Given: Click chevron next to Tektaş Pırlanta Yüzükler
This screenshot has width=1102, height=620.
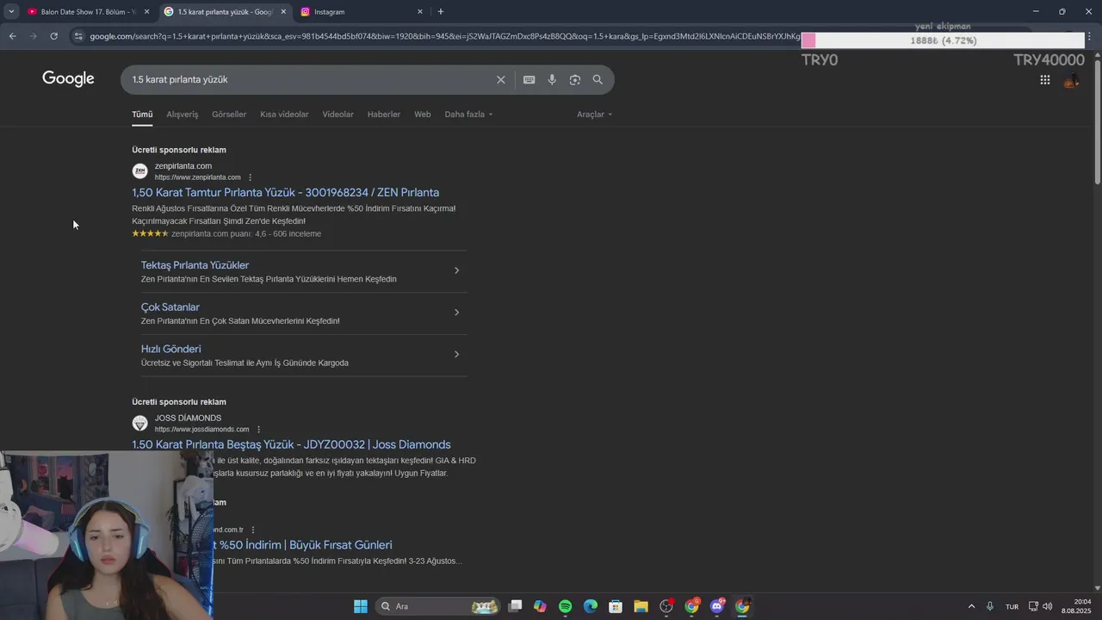Looking at the screenshot, I should tap(456, 270).
